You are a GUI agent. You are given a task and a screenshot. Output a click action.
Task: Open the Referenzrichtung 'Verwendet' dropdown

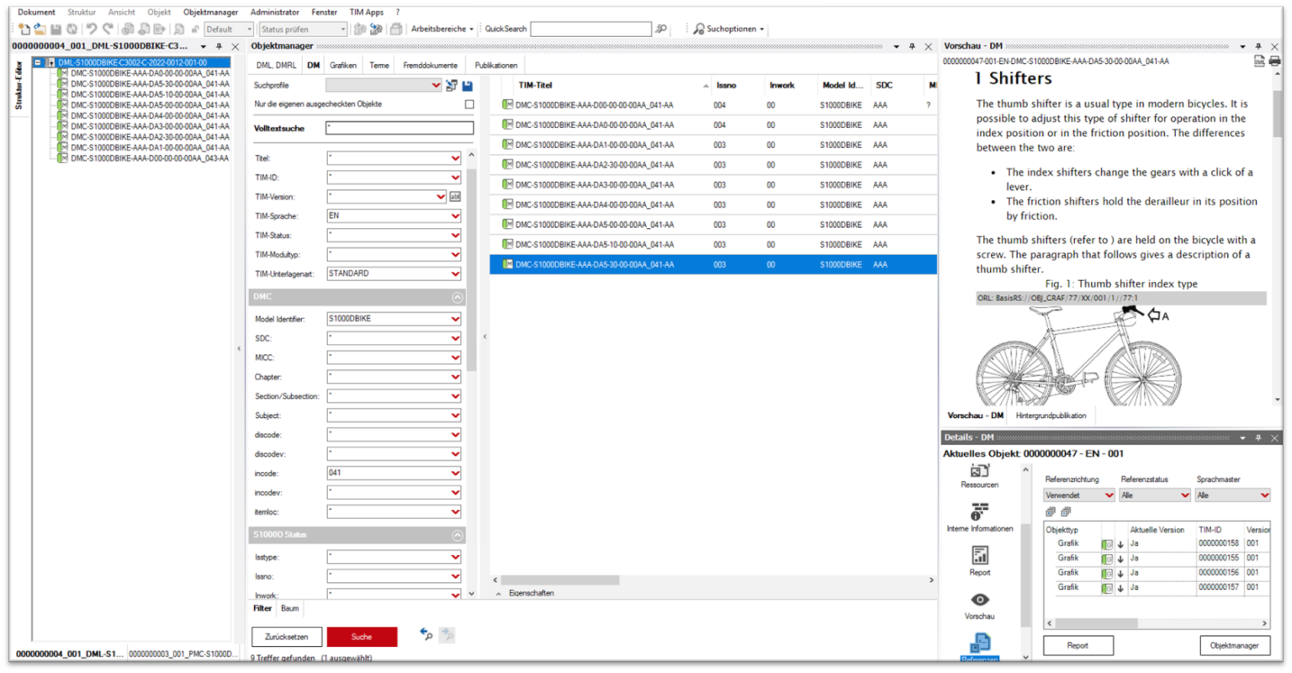point(1109,495)
